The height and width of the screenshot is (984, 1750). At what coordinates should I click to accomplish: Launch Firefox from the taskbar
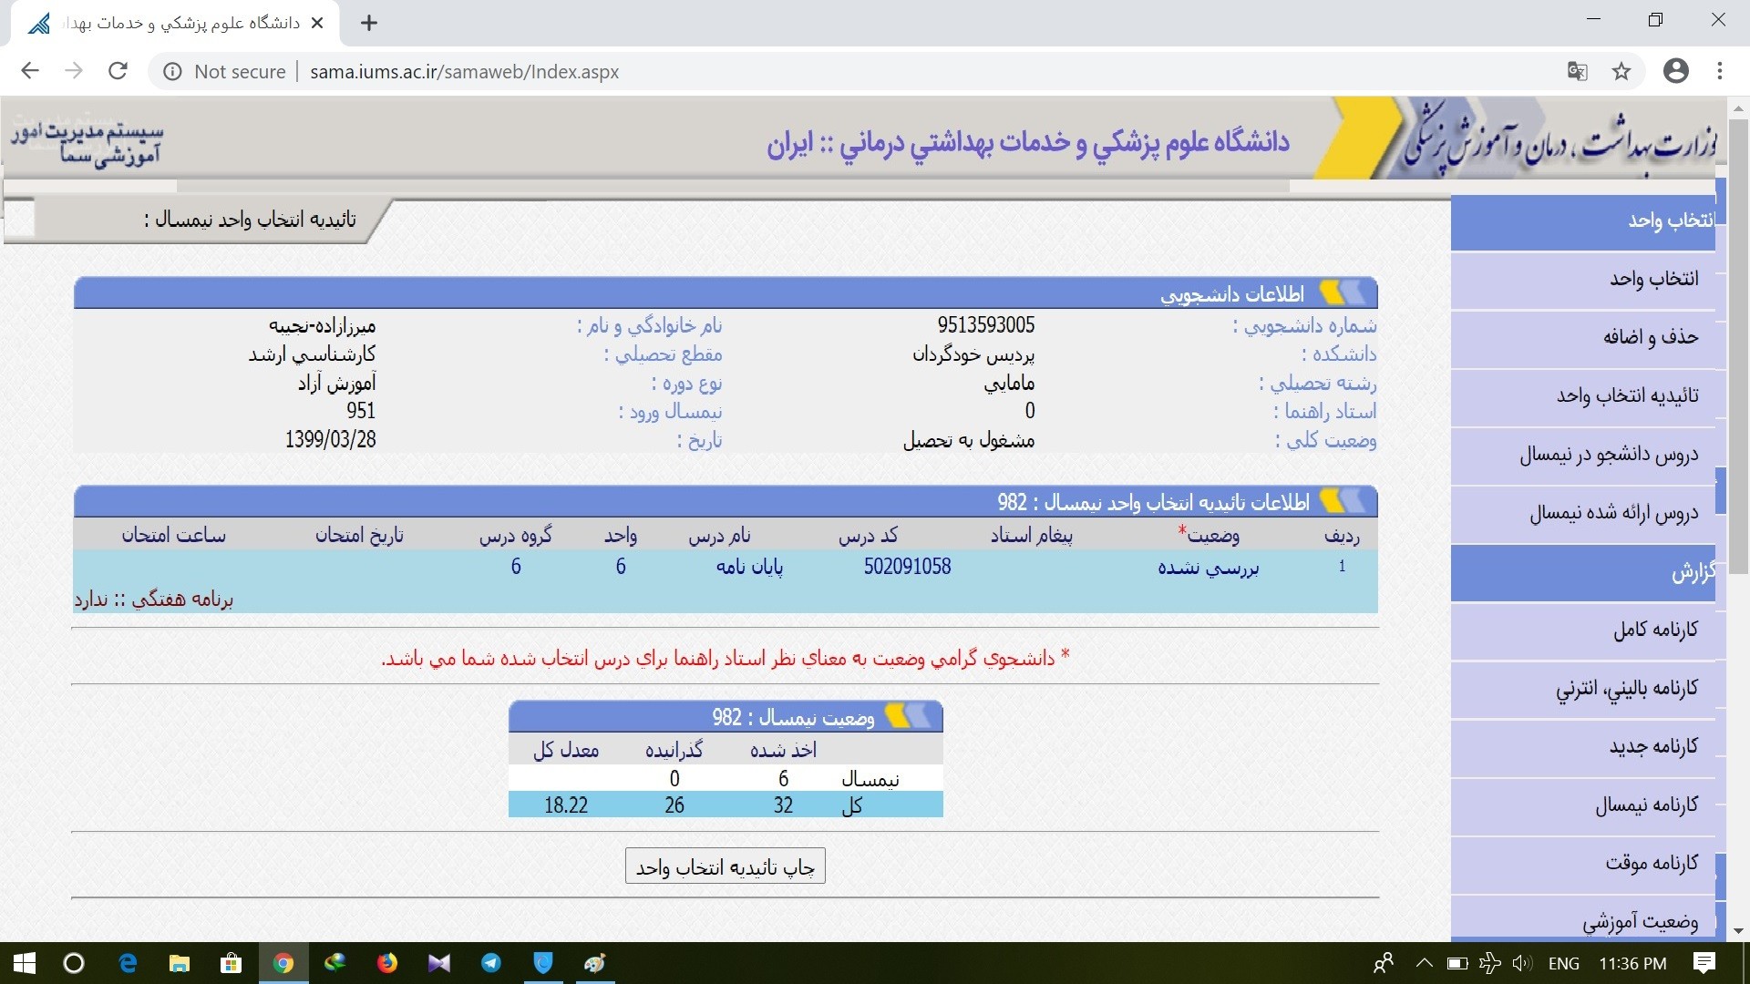[387, 963]
